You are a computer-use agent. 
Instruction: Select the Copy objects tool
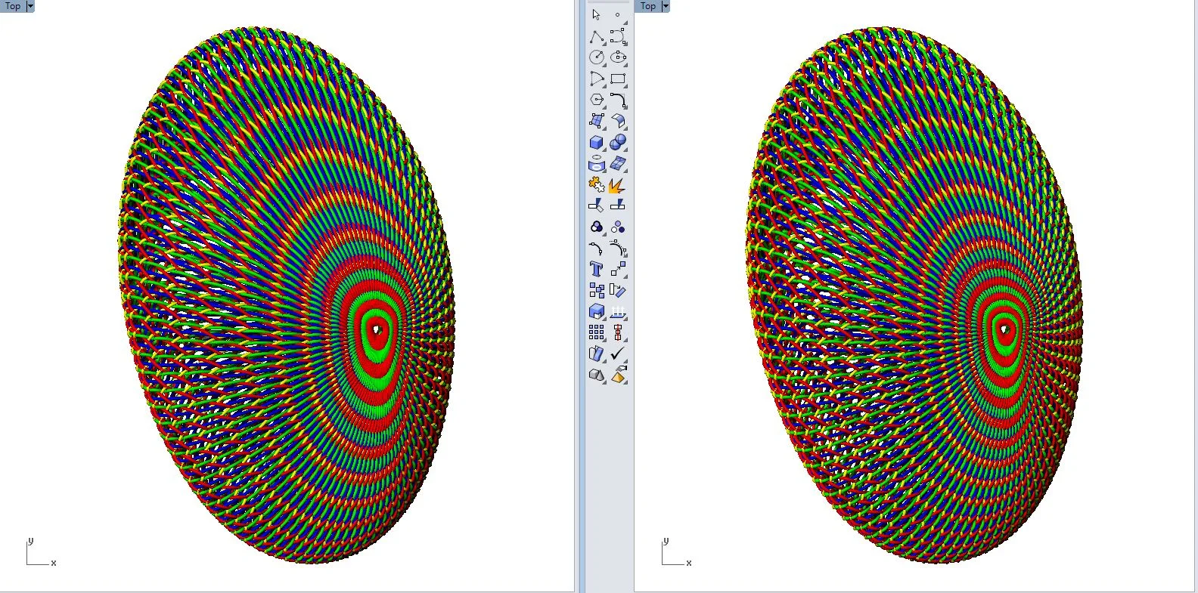click(x=597, y=290)
